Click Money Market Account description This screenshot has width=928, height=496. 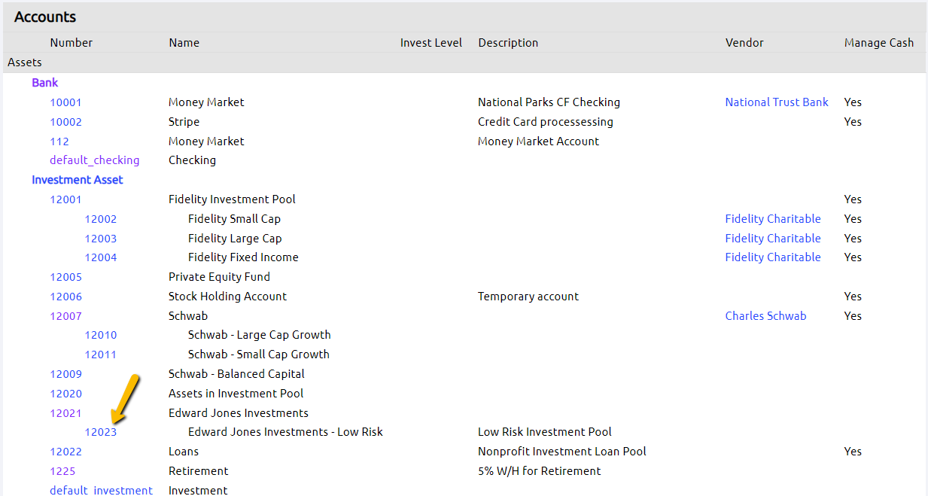[539, 141]
